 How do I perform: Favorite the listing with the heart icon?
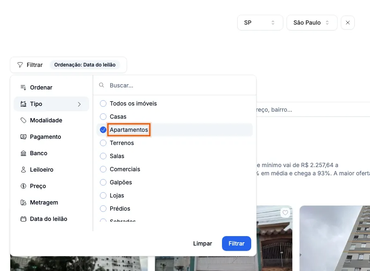(285, 213)
